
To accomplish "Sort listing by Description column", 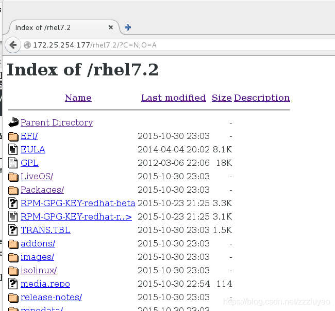I will 262,98.
